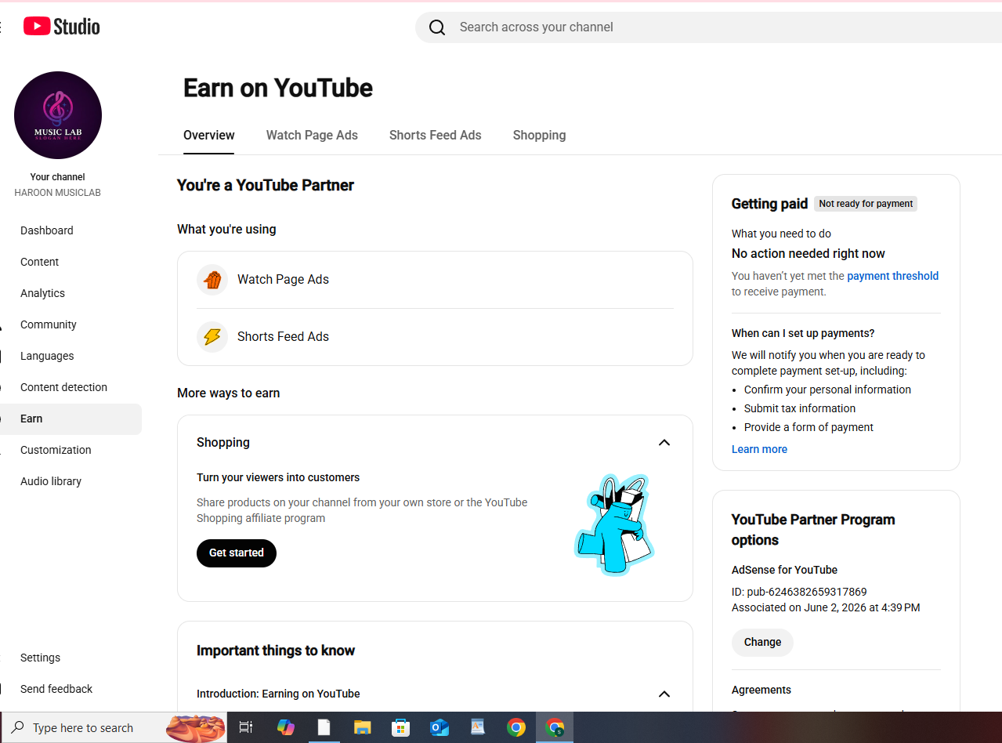Click the Get started button

[237, 553]
